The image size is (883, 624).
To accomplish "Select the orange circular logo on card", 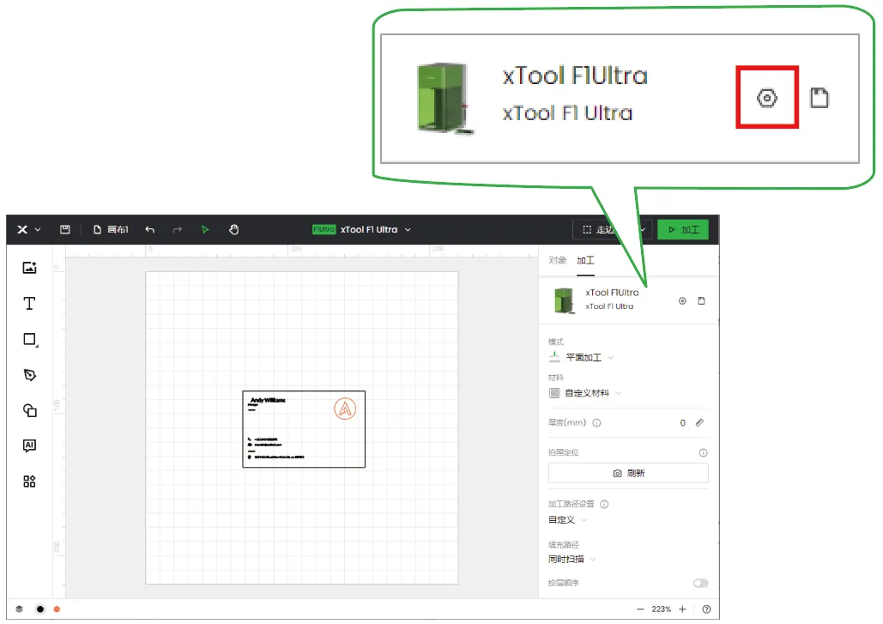I will [345, 409].
